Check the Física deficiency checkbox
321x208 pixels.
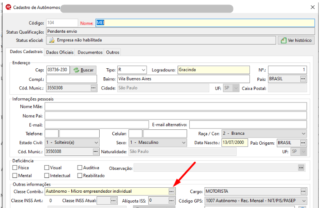(x=15, y=168)
